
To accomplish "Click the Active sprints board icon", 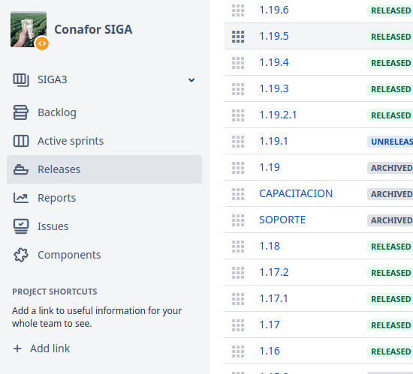I will tap(21, 141).
